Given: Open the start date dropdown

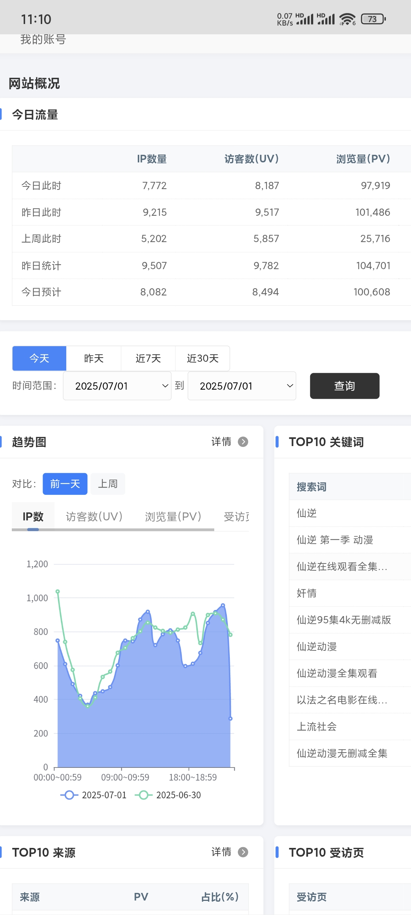Looking at the screenshot, I should [117, 386].
